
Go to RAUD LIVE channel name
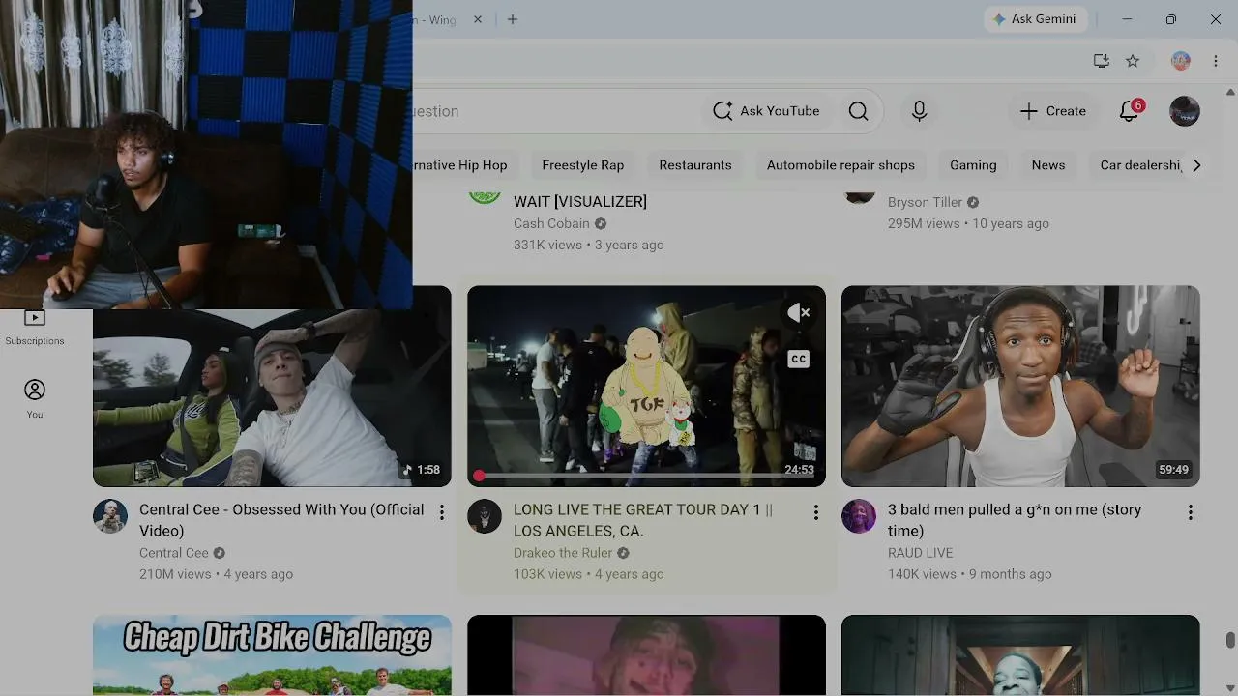[x=921, y=553]
